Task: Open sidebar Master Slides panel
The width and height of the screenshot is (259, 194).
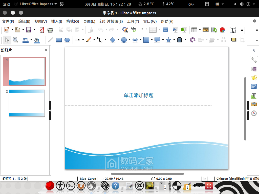Action: coord(254,86)
